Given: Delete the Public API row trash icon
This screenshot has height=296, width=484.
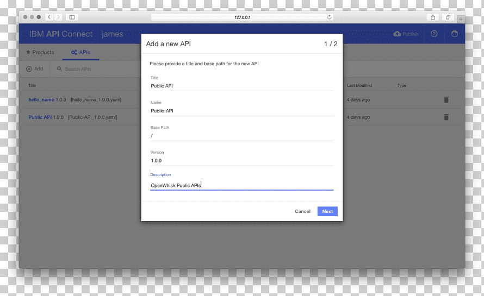Looking at the screenshot, I should (x=446, y=117).
